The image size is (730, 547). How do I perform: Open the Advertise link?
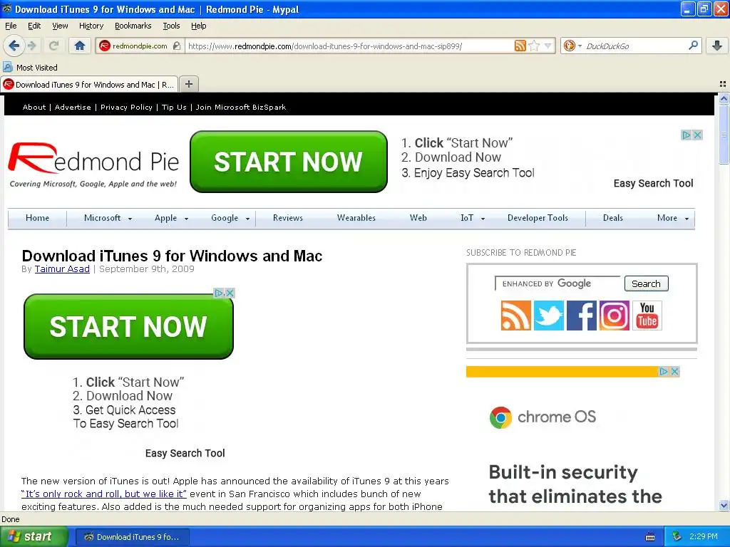point(73,107)
